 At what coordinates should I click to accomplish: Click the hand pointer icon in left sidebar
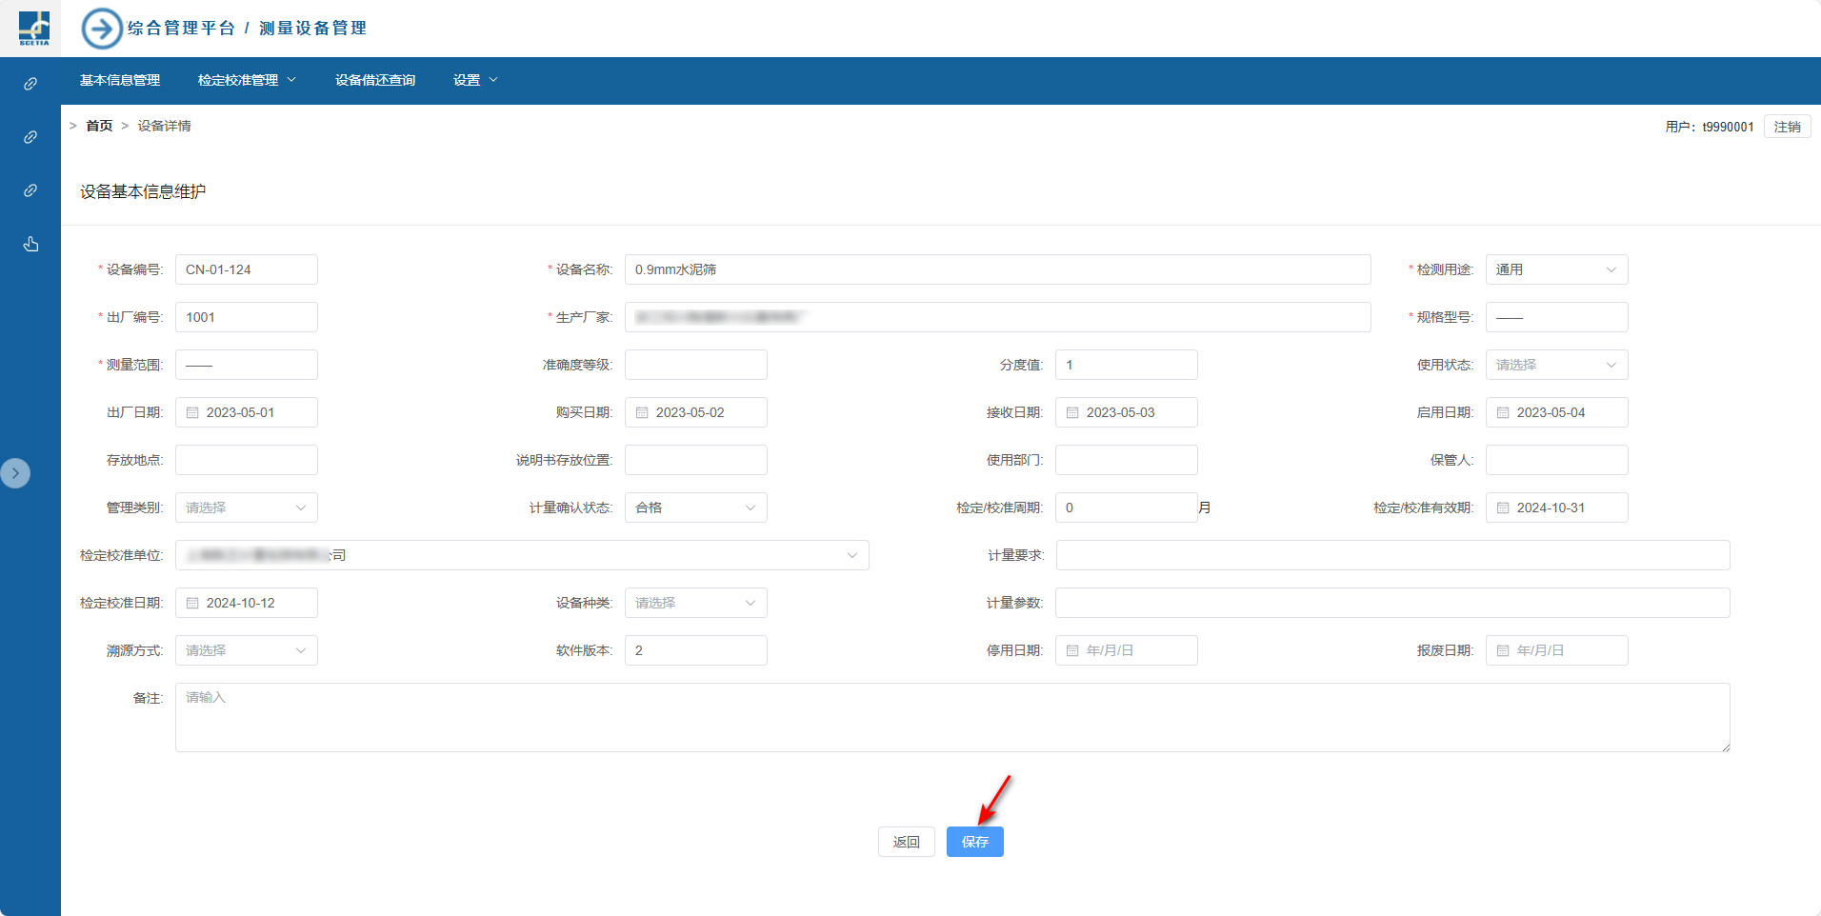[30, 244]
